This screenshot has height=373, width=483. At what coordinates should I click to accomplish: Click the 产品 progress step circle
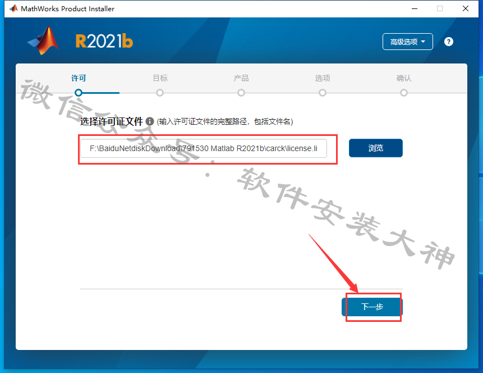tap(241, 93)
